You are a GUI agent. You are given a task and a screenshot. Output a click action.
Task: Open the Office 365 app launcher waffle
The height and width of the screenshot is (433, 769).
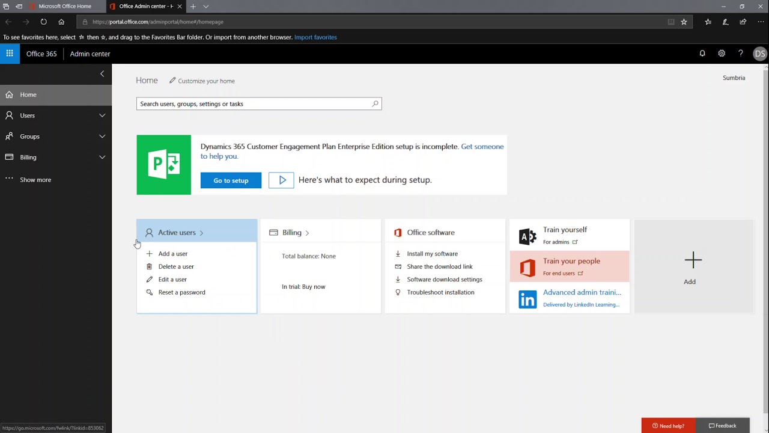click(x=10, y=54)
